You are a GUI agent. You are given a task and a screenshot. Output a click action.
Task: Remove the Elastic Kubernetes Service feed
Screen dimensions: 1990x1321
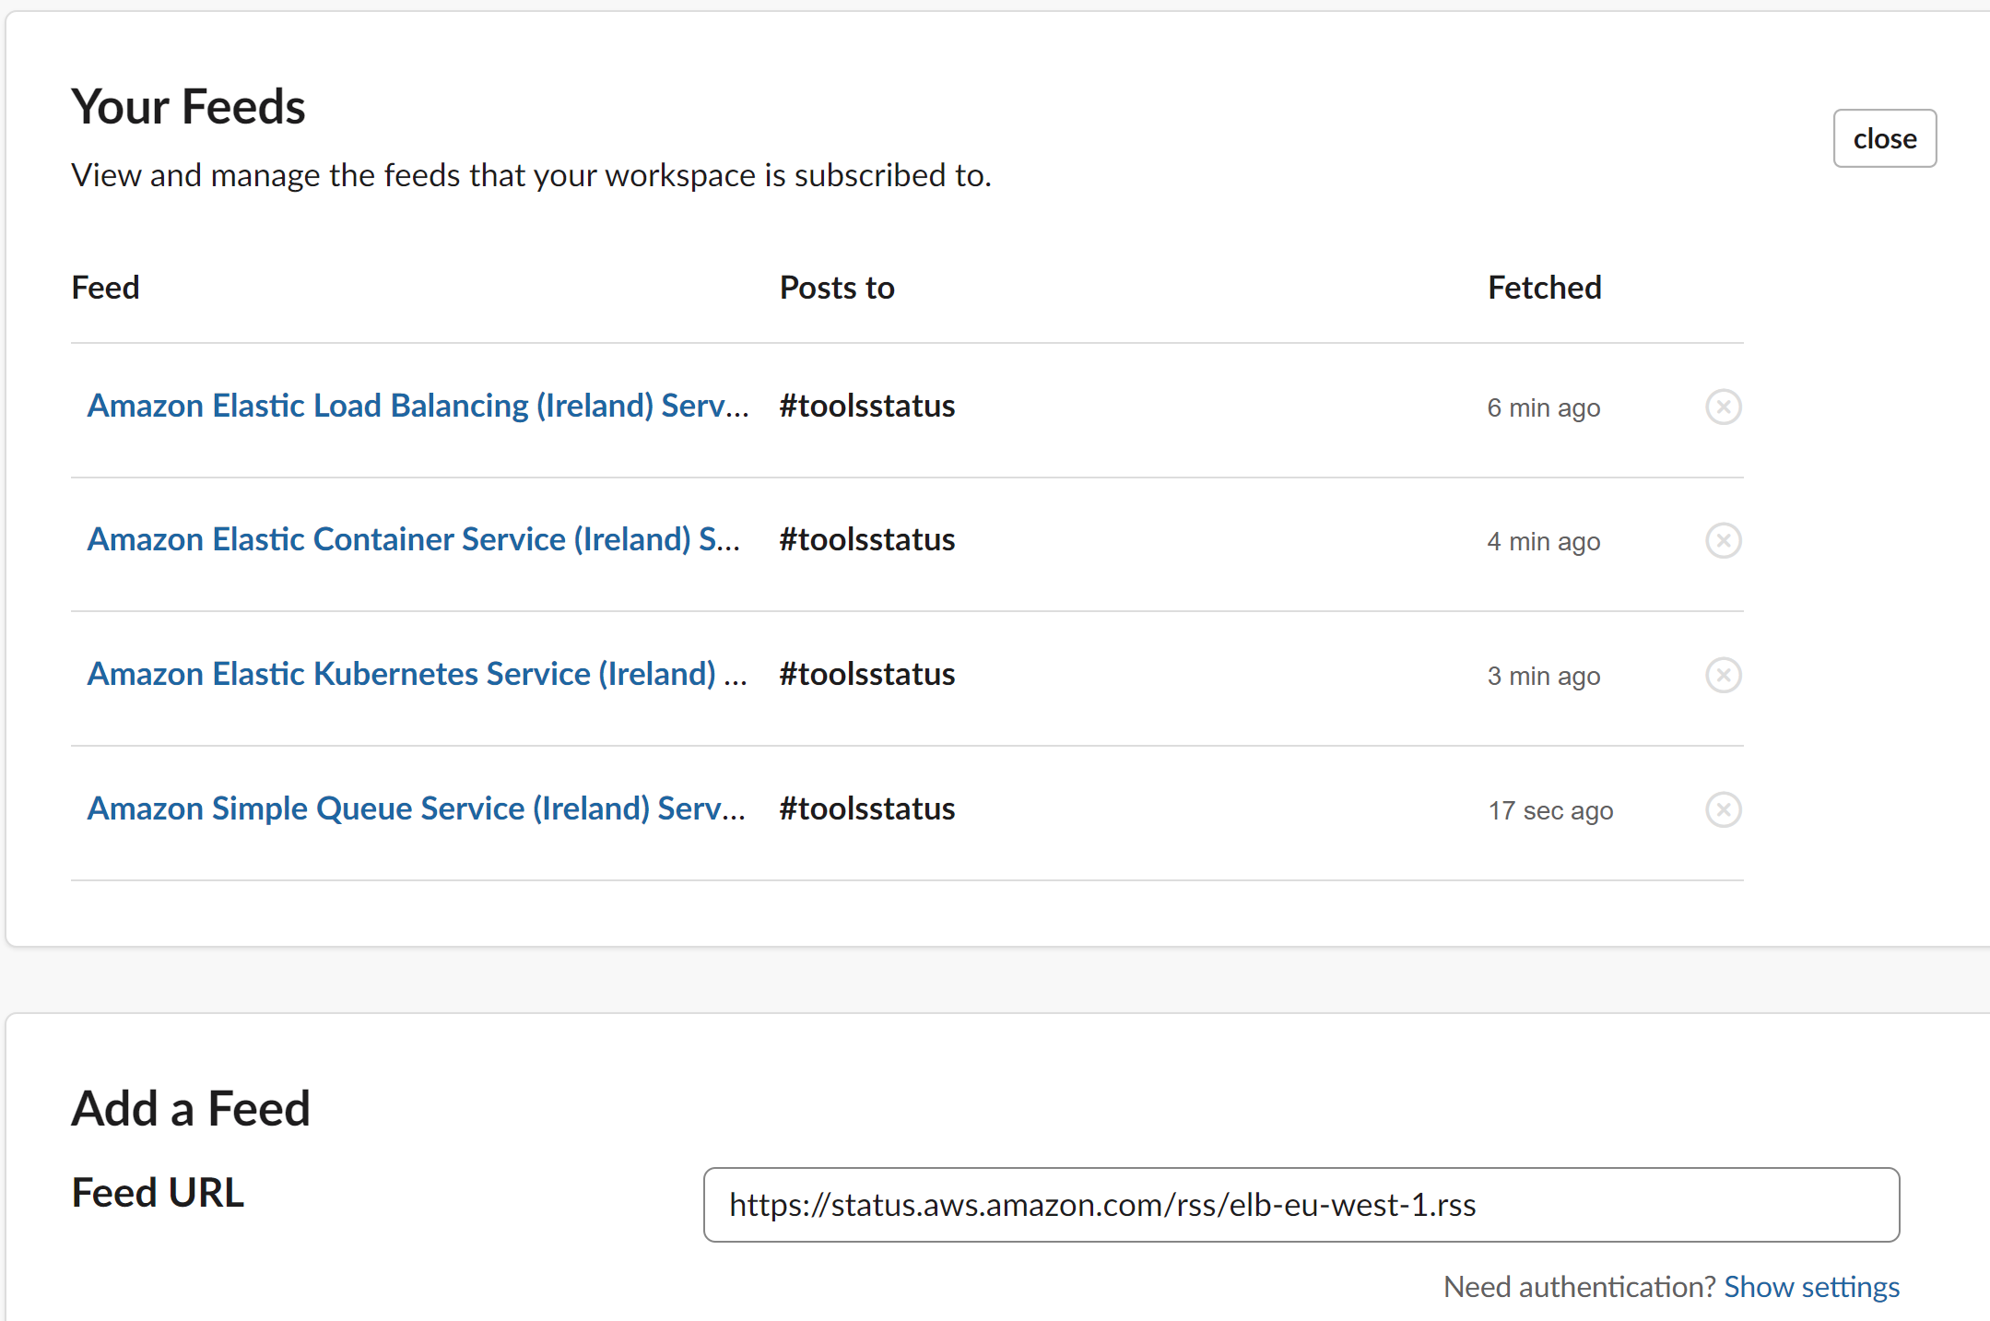click(x=1723, y=675)
